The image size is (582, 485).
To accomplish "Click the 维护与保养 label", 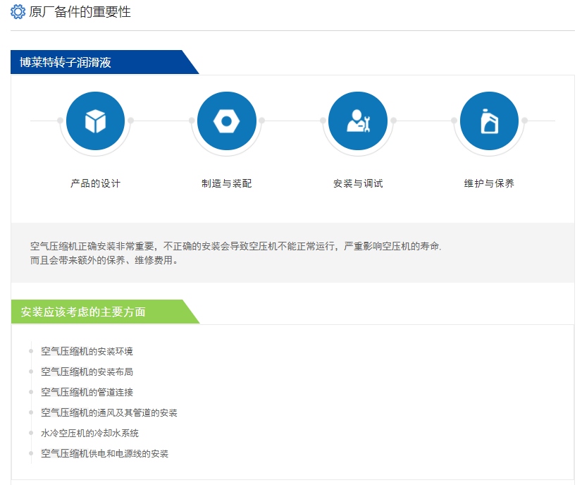I will [489, 183].
